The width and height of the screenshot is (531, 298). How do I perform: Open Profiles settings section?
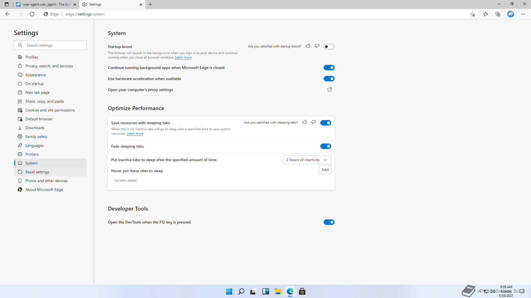(50, 57)
